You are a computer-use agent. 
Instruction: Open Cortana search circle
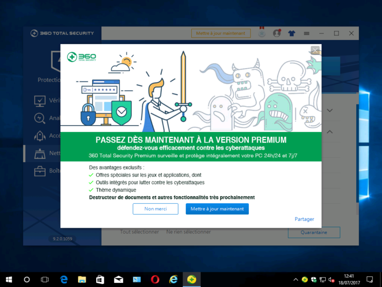coord(27,279)
